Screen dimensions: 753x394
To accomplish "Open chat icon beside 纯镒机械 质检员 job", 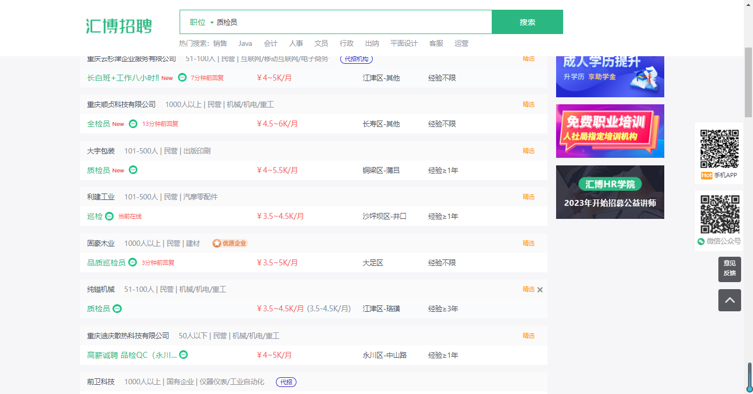I will coord(117,309).
